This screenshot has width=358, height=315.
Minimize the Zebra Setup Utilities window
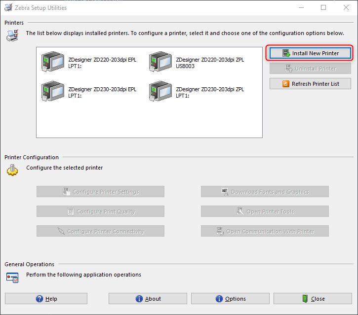(301, 7)
